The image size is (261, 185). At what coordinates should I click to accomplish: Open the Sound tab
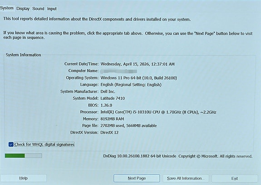point(38,9)
